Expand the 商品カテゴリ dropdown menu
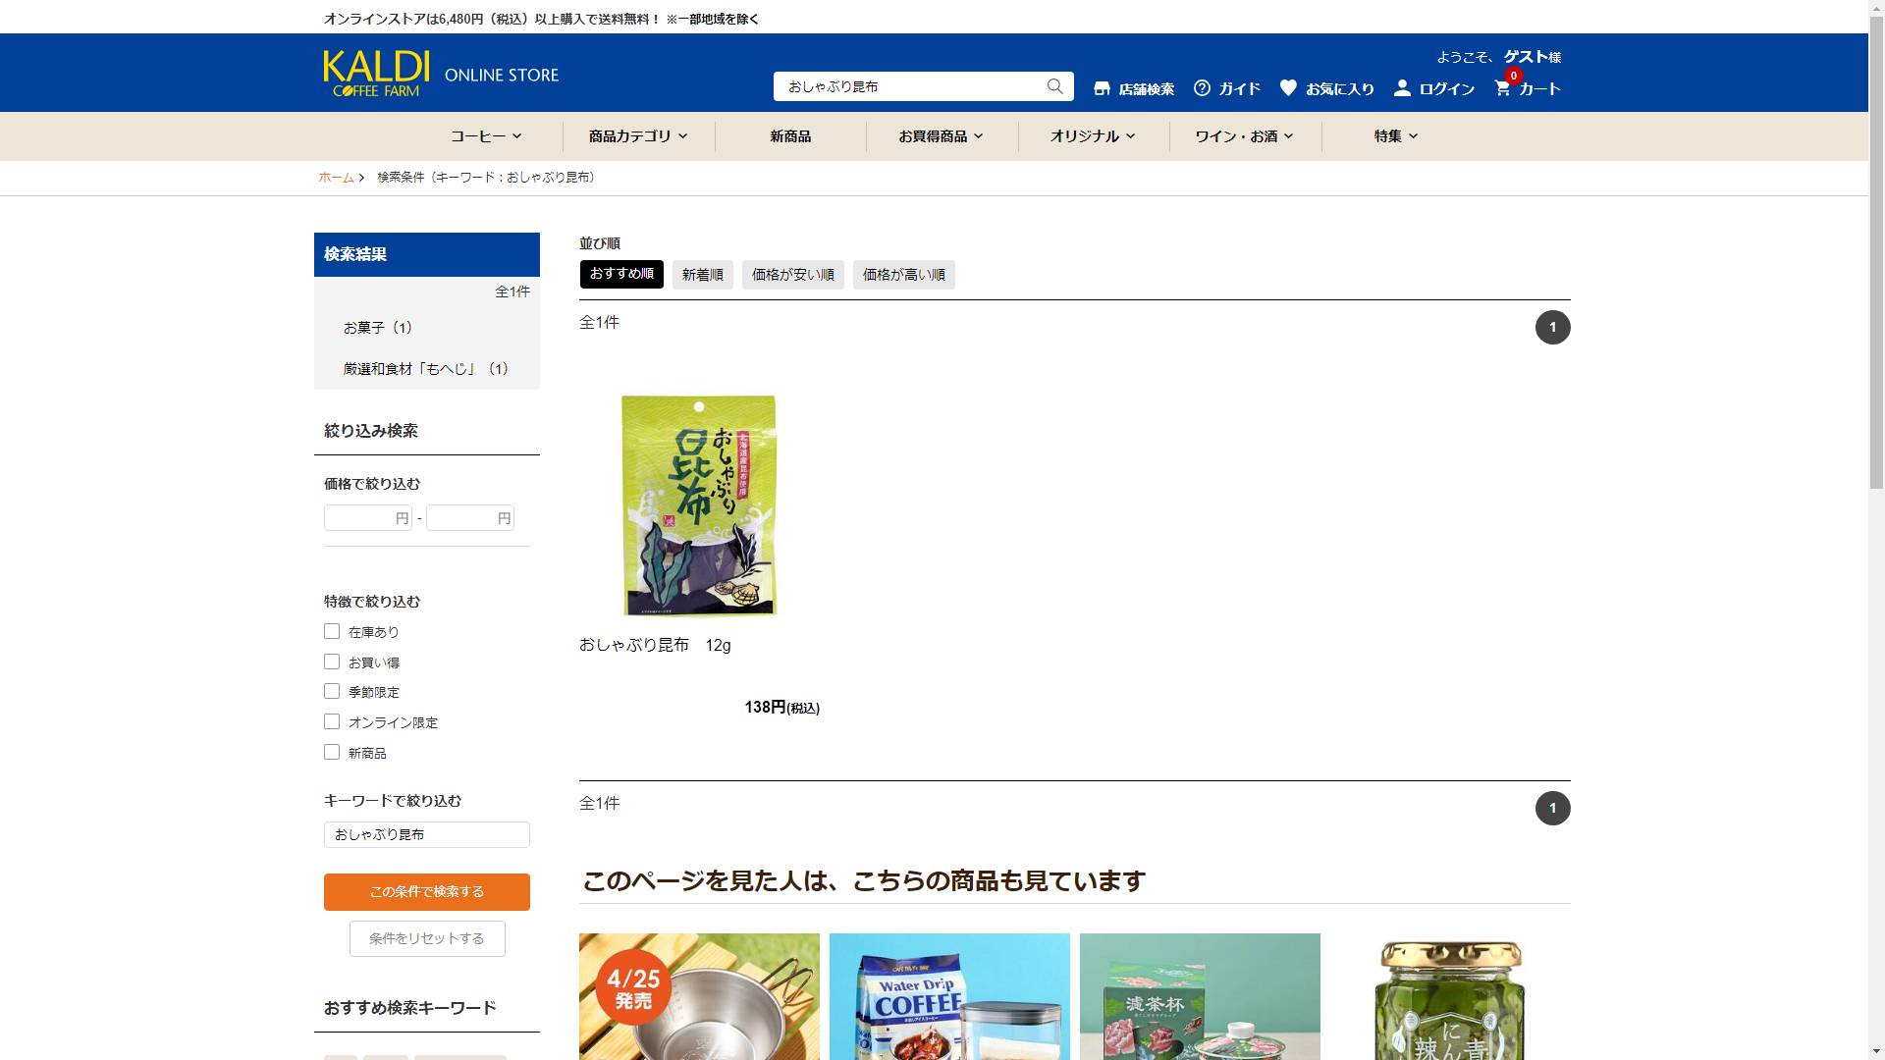1885x1060 pixels. click(638, 136)
